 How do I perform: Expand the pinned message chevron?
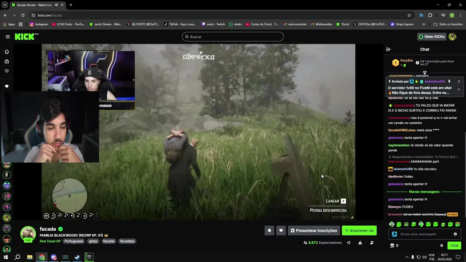coord(459,89)
